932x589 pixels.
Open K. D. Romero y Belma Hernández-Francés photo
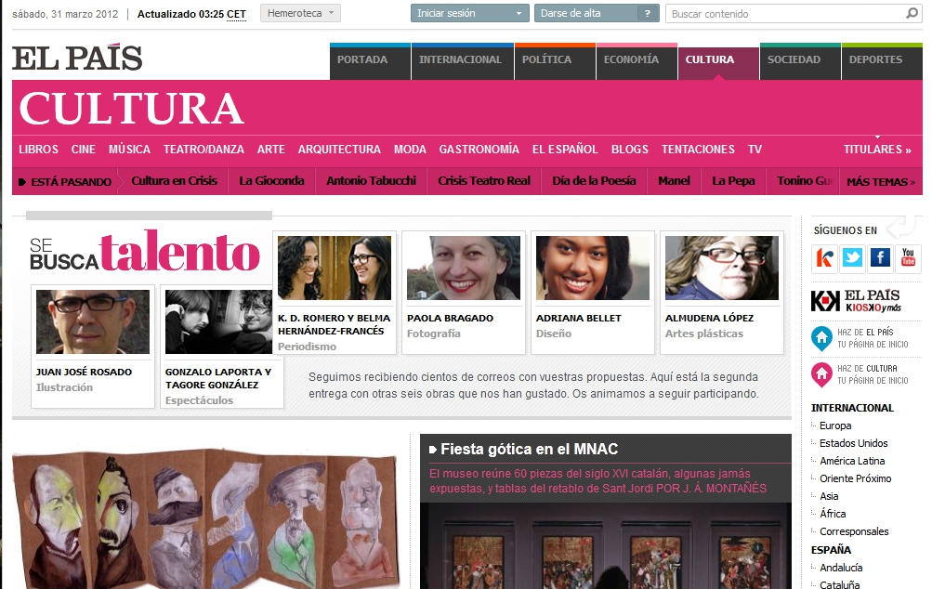click(x=335, y=268)
